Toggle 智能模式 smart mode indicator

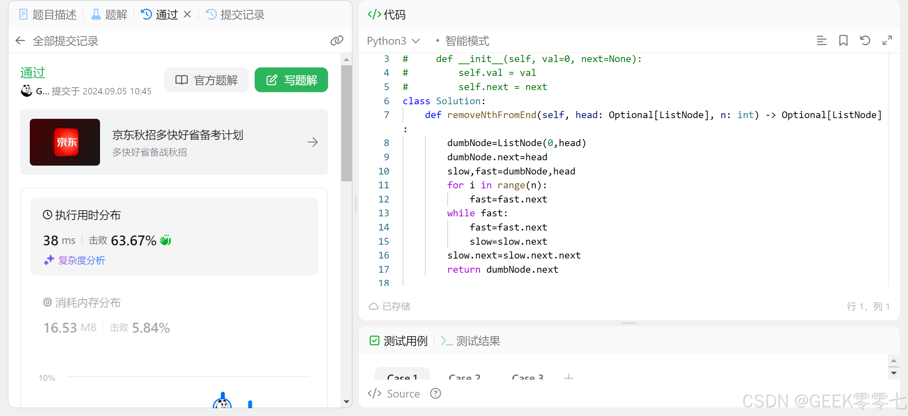pyautogui.click(x=463, y=41)
